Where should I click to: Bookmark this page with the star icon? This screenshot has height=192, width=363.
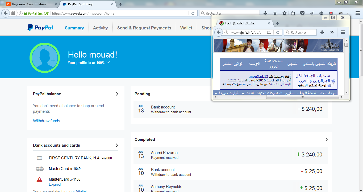tap(284, 13)
